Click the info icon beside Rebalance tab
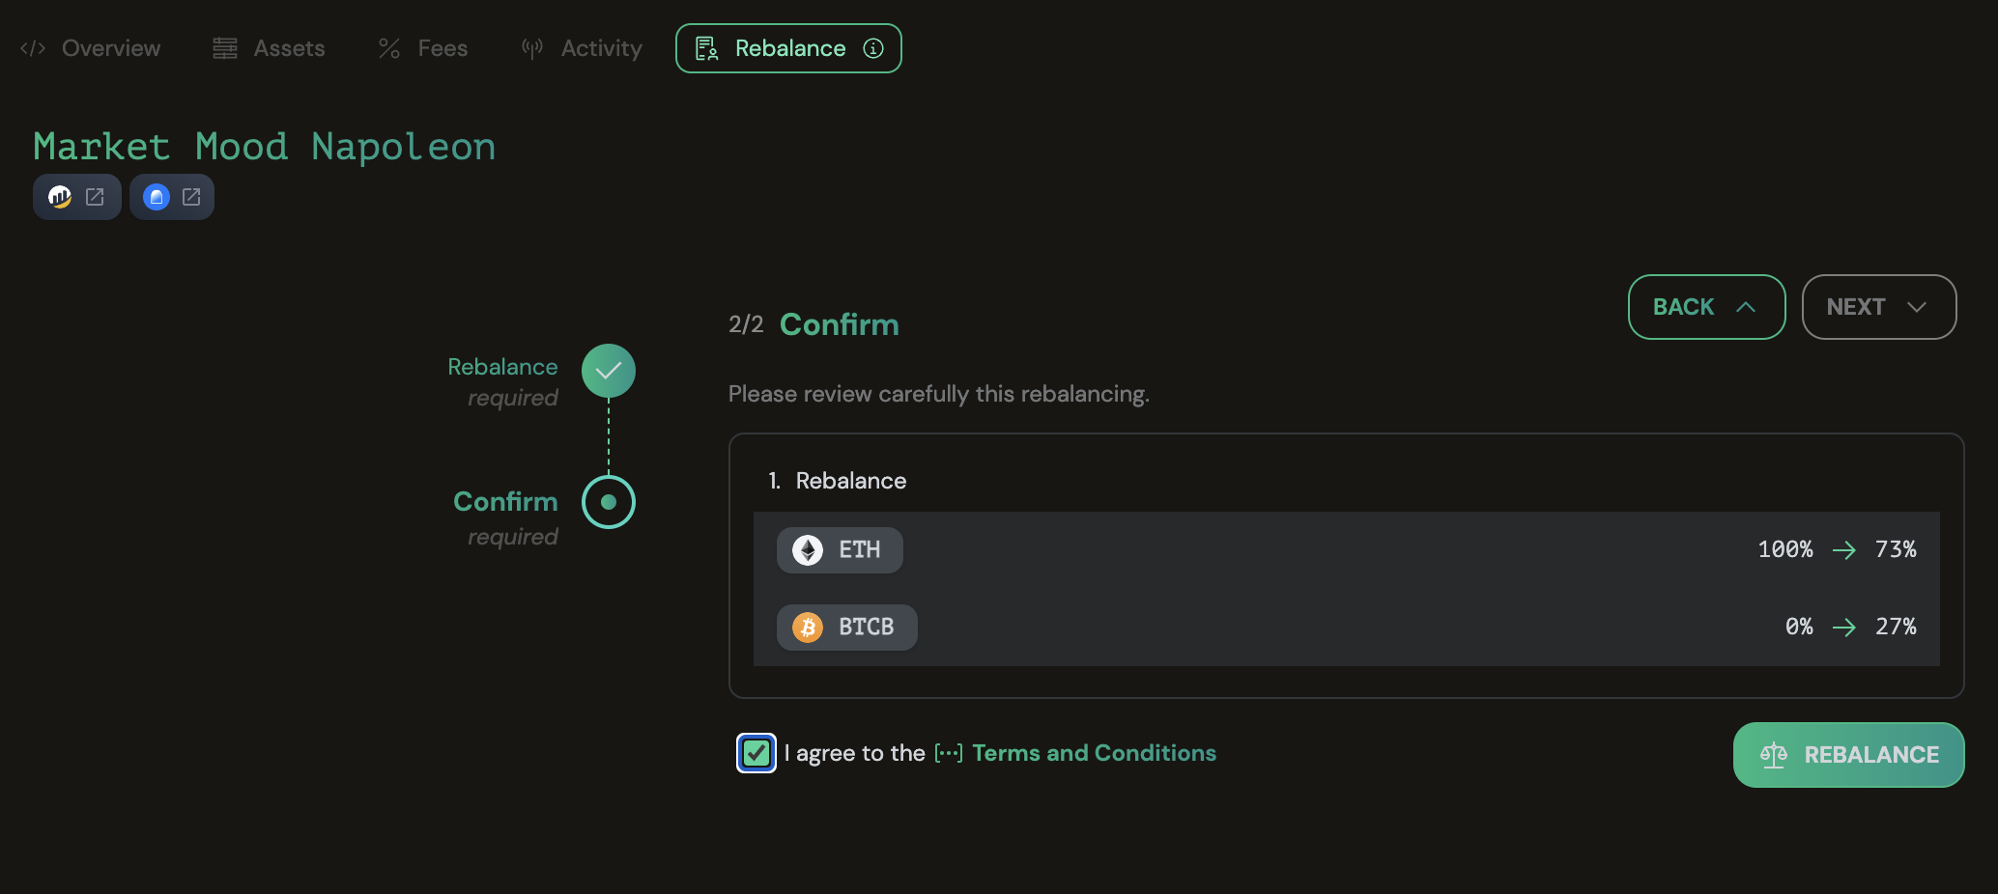The image size is (1998, 894). tap(873, 48)
